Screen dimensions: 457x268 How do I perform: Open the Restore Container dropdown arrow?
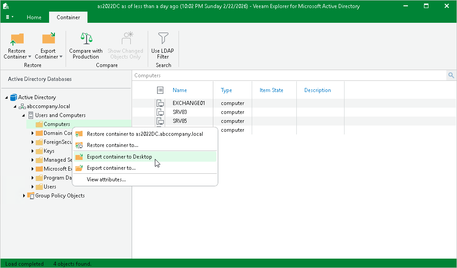click(30, 57)
